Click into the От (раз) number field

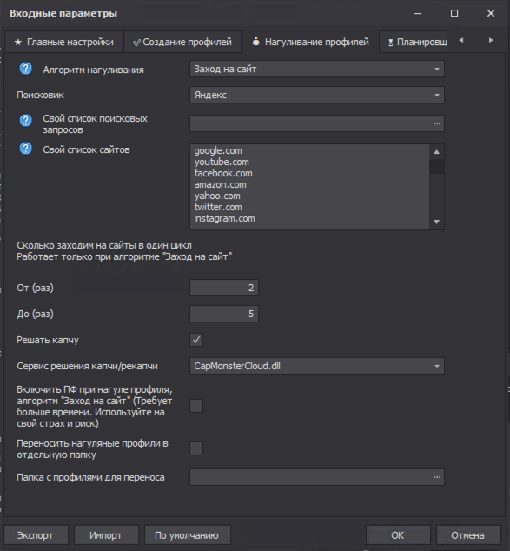(x=224, y=288)
